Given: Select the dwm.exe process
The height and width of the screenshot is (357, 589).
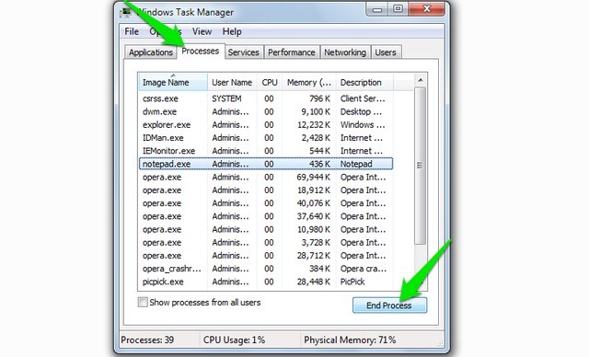Looking at the screenshot, I should [266, 112].
